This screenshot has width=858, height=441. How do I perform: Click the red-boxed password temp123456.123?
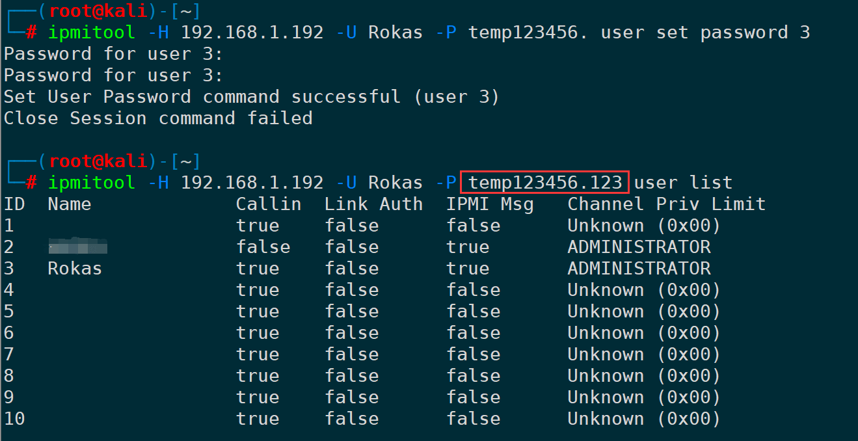544,183
